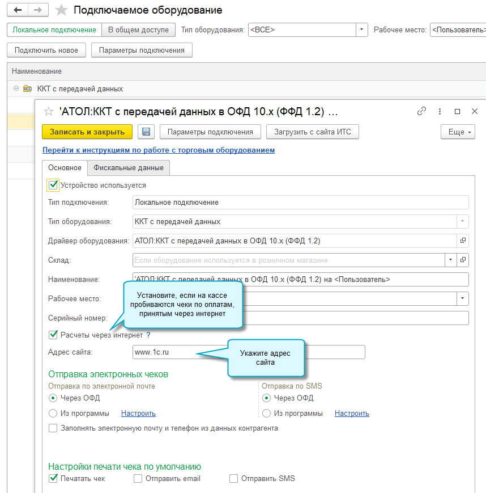
Task: Close the АТОЛ device dialog
Action: 474,111
